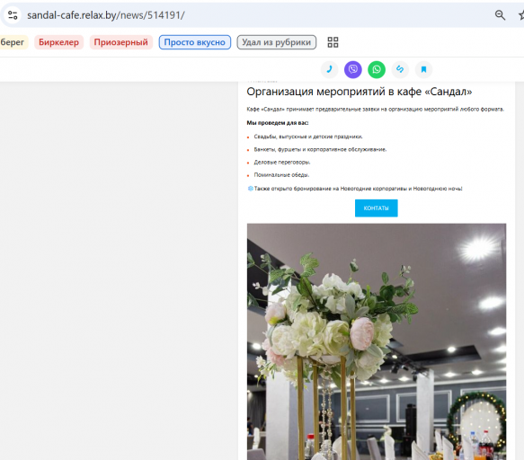Click the 'Просто вкусно' bookmark button
524x460 pixels.
click(x=194, y=42)
